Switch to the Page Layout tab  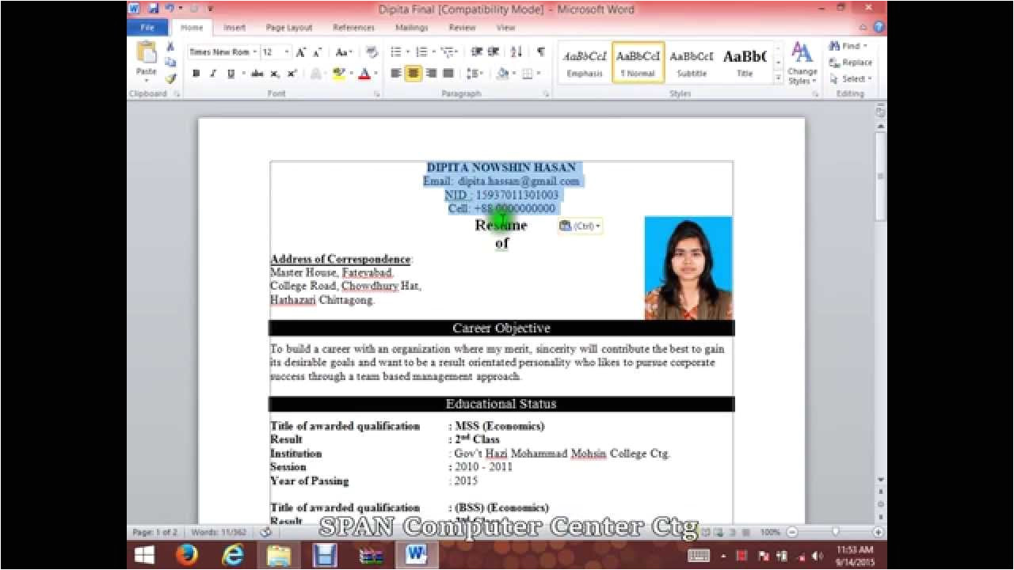point(288,28)
